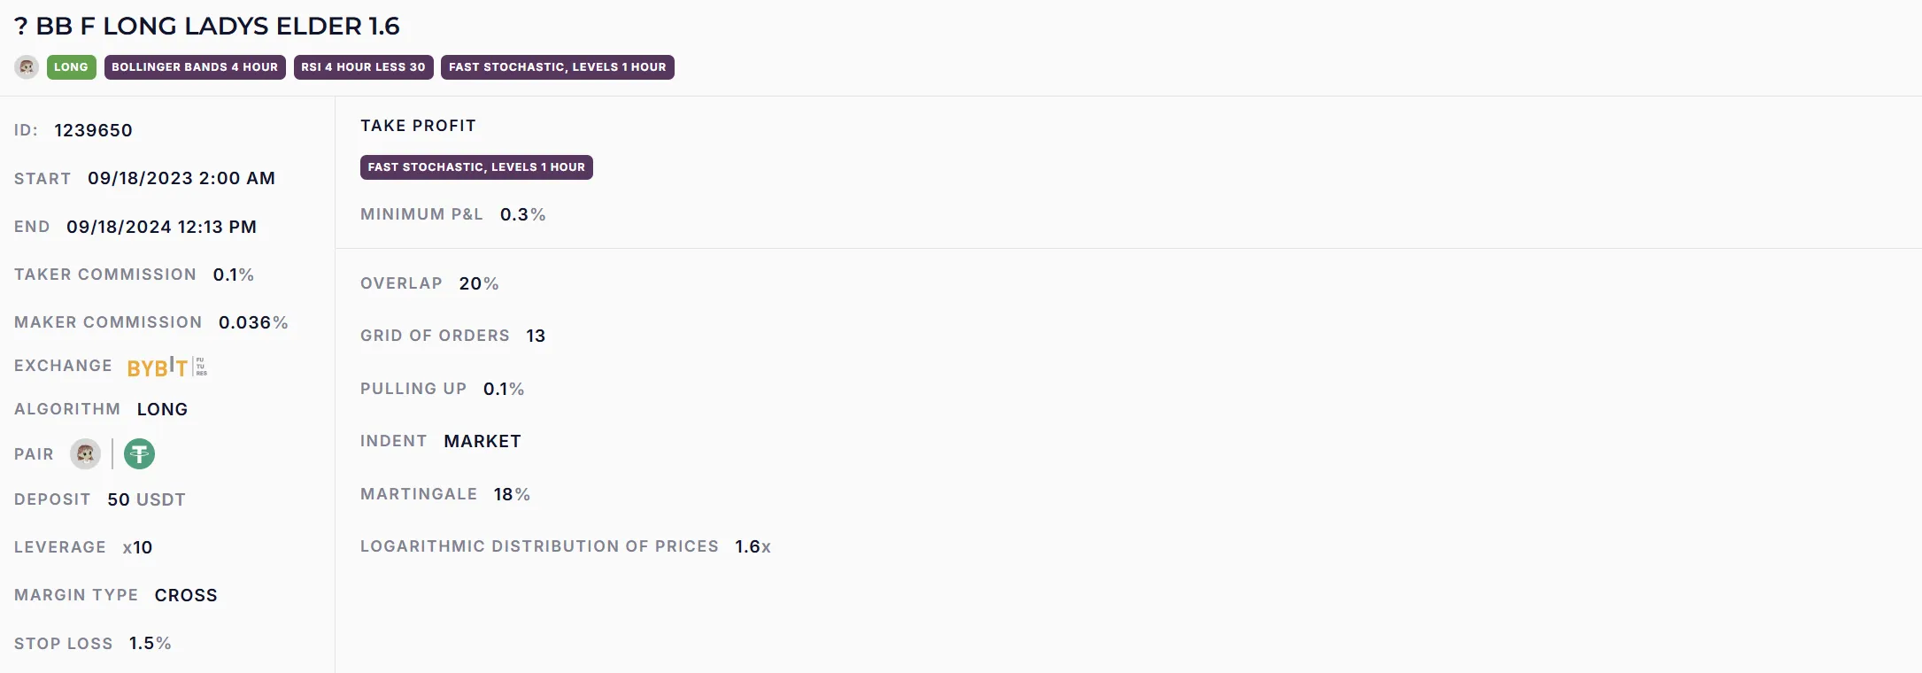Click the Tether USDT coin icon
Viewport: 1922px width, 673px height.
(139, 454)
